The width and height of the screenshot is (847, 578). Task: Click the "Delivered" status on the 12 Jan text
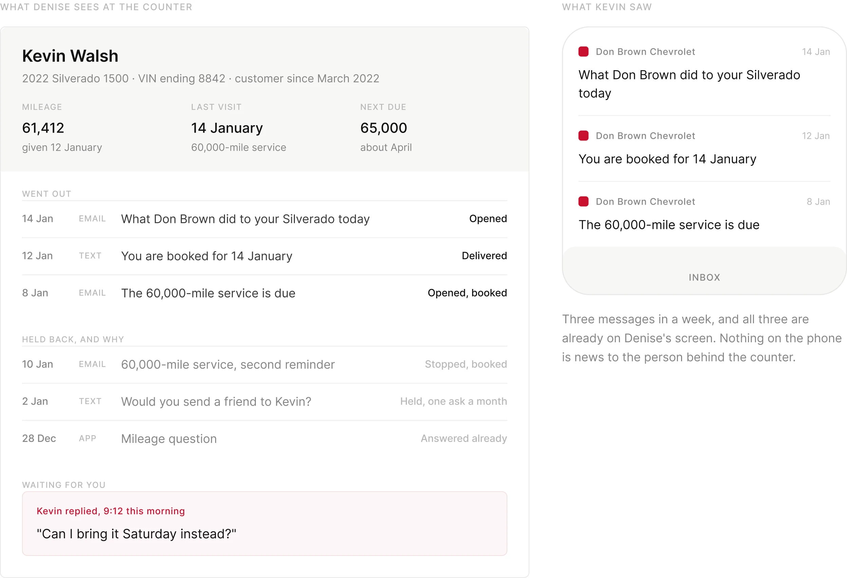[484, 256]
